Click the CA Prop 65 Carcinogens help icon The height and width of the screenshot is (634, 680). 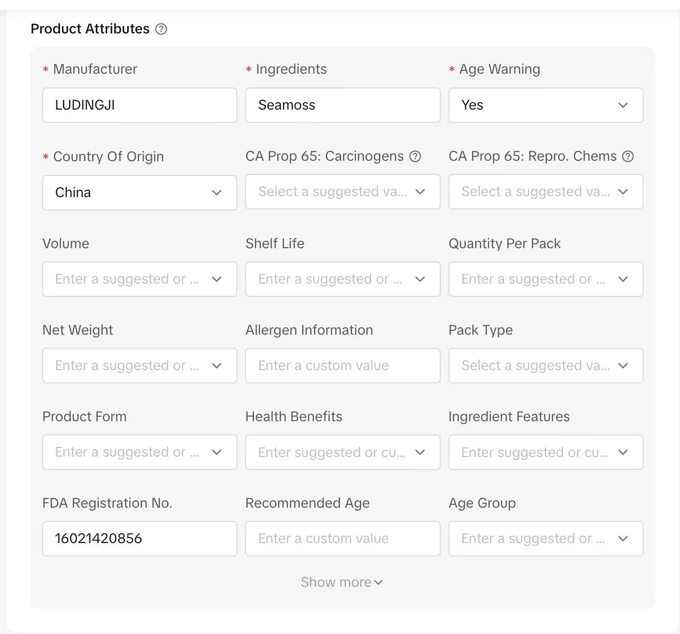tap(415, 156)
